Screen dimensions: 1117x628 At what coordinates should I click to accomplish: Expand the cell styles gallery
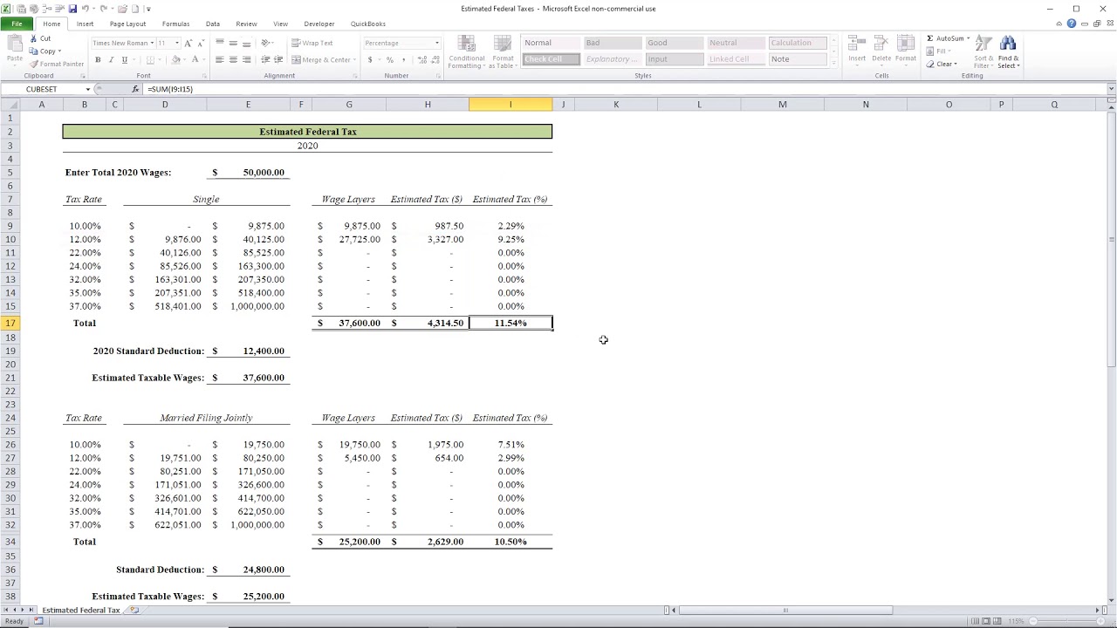[x=833, y=65]
